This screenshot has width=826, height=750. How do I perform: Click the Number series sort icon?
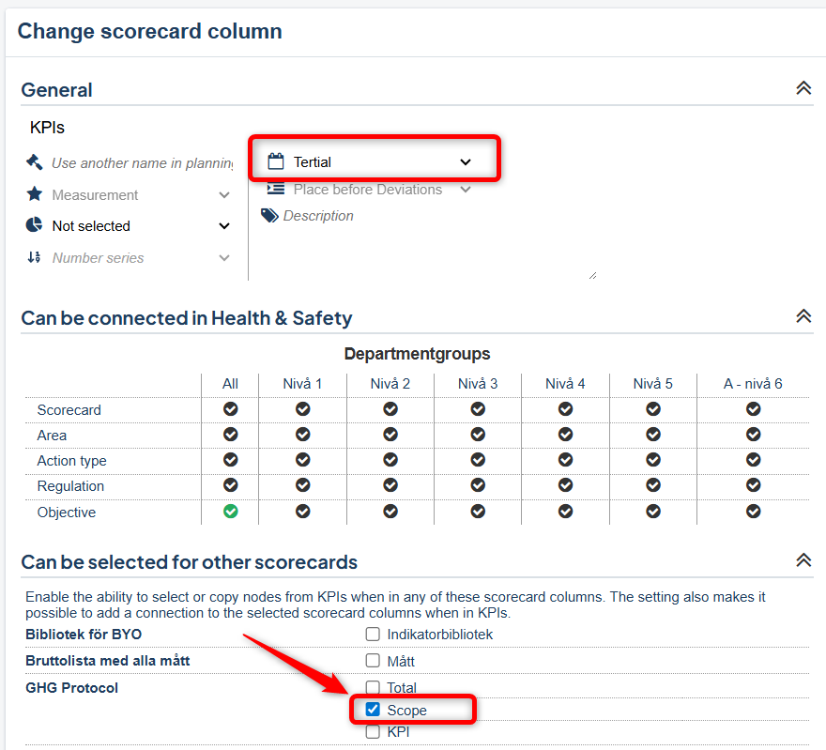coord(35,257)
